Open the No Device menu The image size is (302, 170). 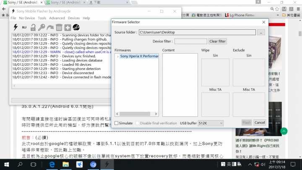point(27,18)
